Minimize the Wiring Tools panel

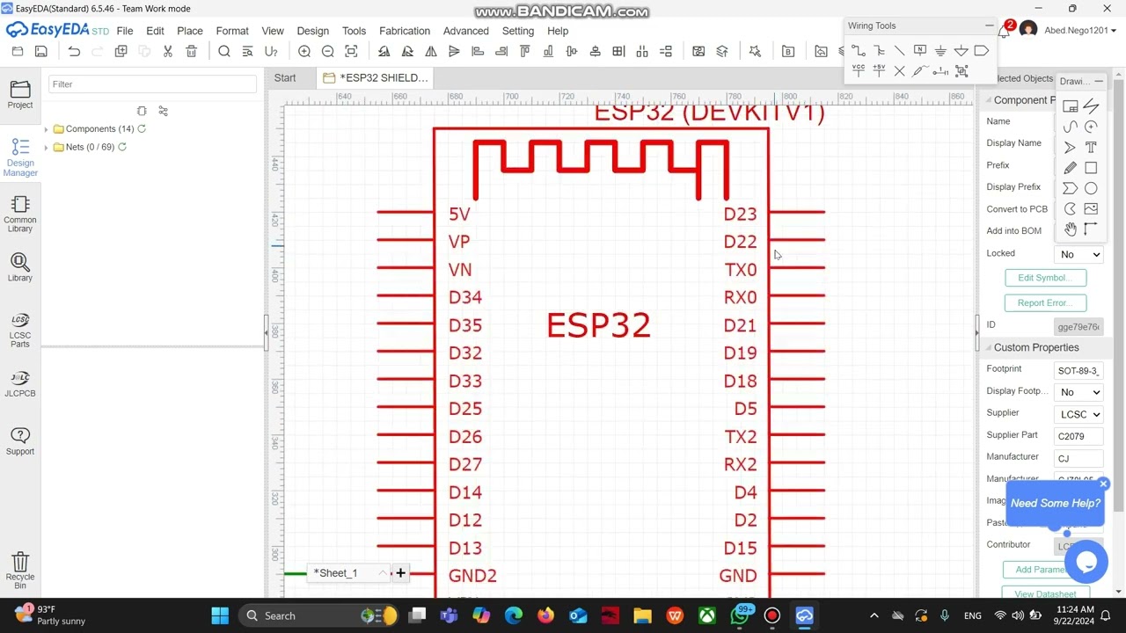[991, 25]
